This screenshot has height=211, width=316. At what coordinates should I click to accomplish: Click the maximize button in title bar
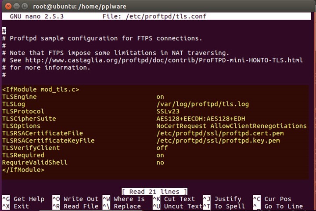point(24,7)
